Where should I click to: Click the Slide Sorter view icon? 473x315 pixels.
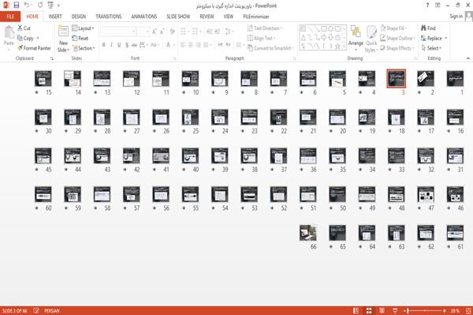tap(369, 310)
